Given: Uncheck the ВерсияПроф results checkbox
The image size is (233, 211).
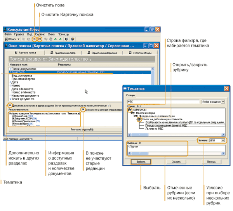Looking at the screenshot, I should point(14,116).
